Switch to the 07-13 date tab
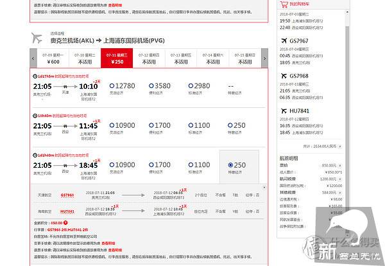The height and width of the screenshot is (266, 385). [181, 58]
